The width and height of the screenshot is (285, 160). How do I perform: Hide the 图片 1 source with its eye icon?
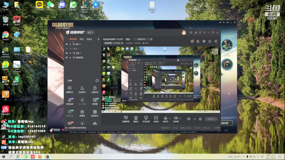coord(67,44)
